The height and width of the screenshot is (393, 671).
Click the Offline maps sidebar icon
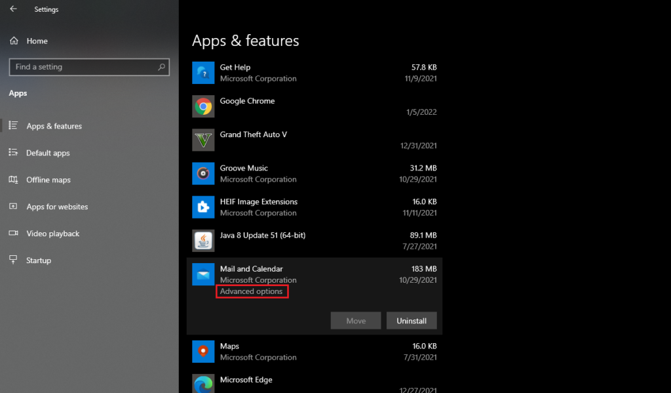pyautogui.click(x=13, y=179)
